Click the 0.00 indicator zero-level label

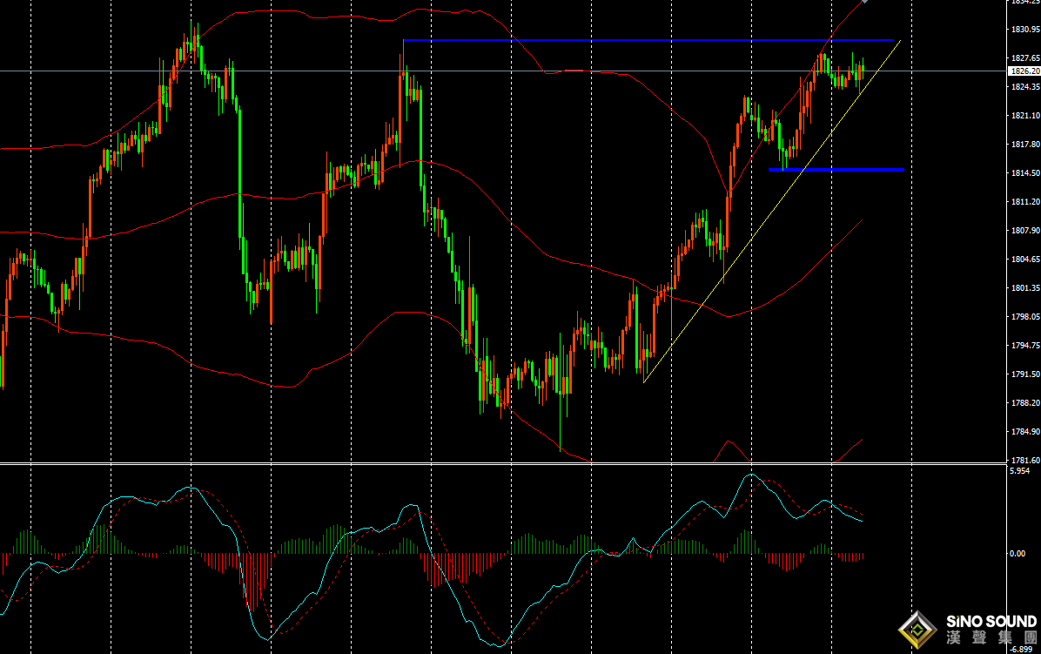1017,553
